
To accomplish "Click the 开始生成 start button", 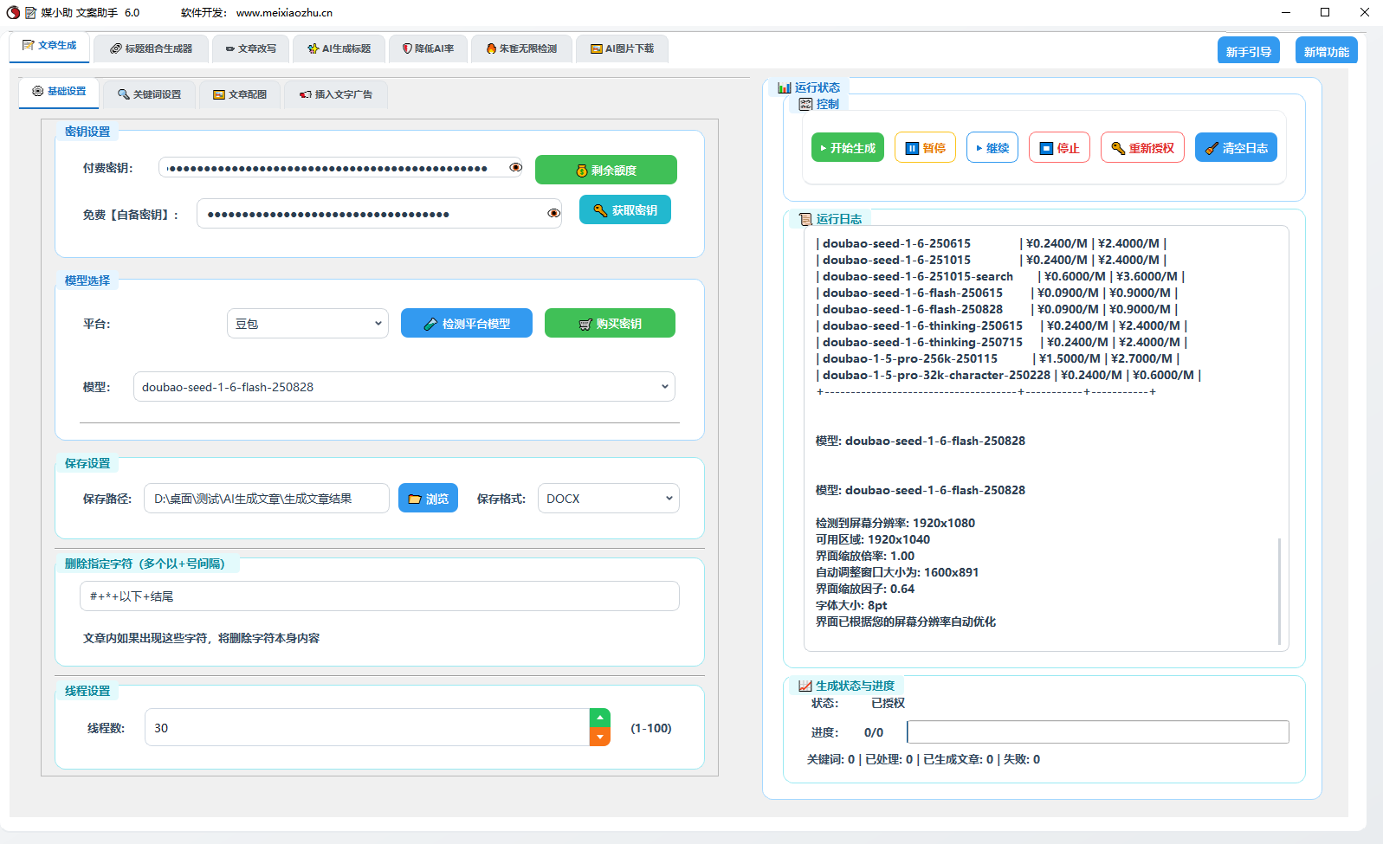I will pos(847,148).
